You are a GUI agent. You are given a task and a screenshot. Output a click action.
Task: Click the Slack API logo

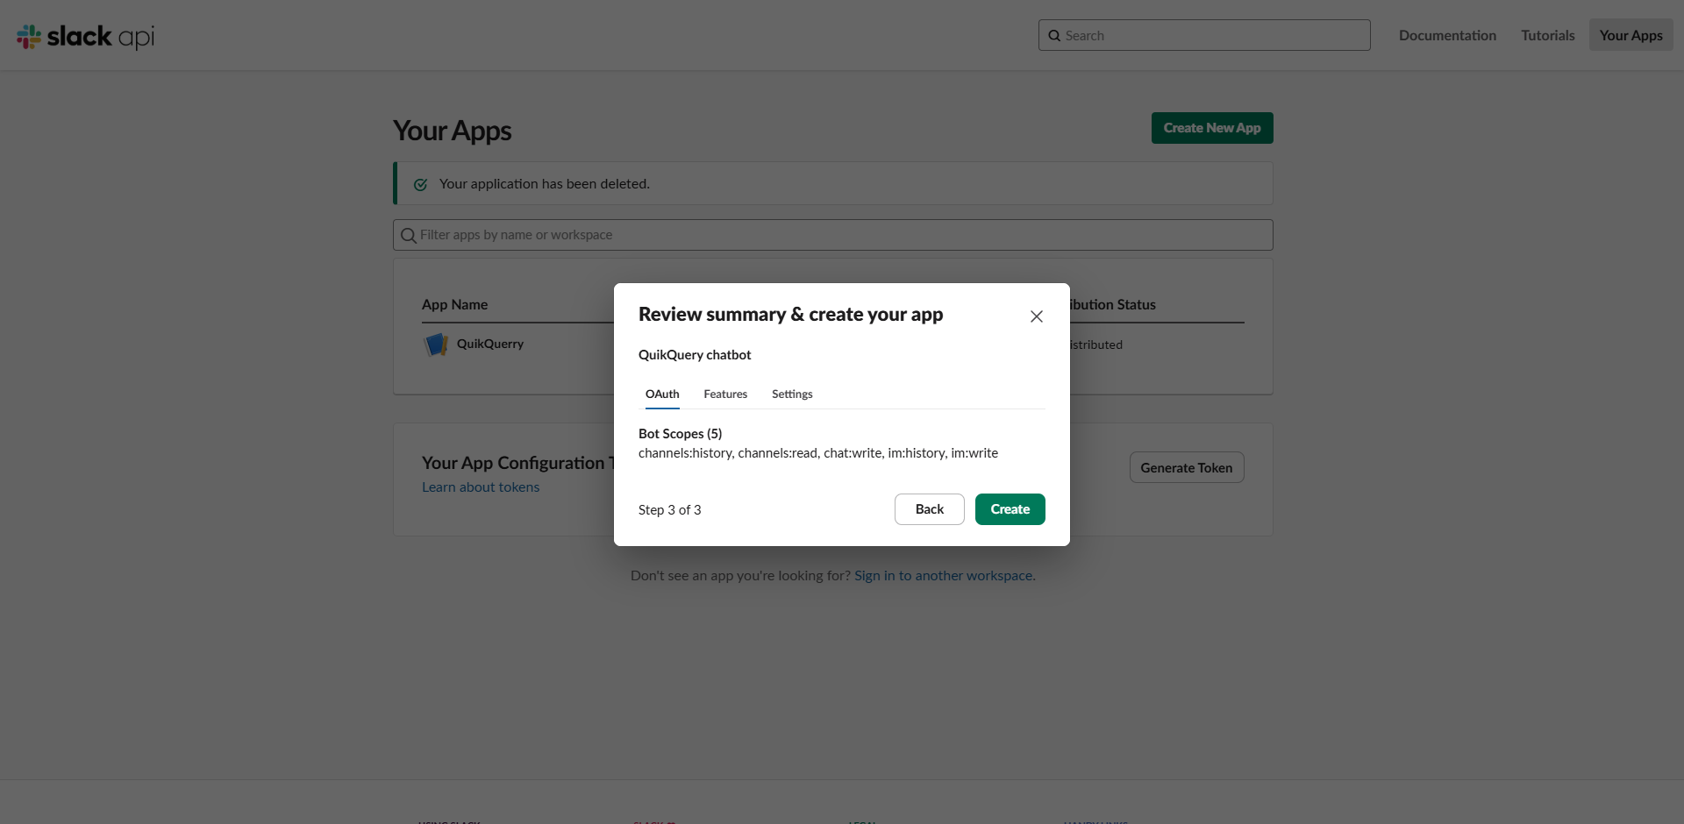coord(85,36)
